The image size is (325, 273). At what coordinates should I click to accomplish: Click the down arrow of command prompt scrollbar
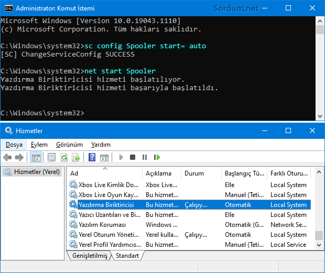point(320,116)
